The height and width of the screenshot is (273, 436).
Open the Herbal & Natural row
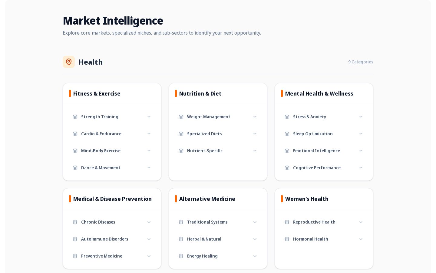218,239
